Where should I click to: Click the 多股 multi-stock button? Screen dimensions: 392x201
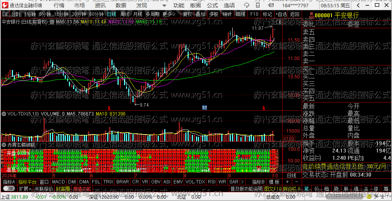pos(214,15)
